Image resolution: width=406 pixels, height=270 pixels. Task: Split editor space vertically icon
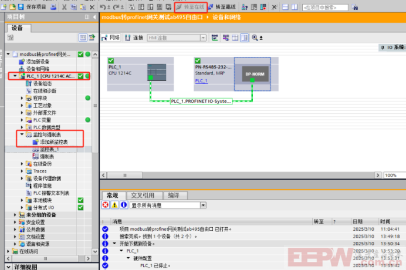295,7
